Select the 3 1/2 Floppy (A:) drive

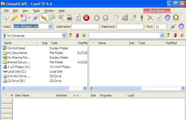tap(16, 67)
